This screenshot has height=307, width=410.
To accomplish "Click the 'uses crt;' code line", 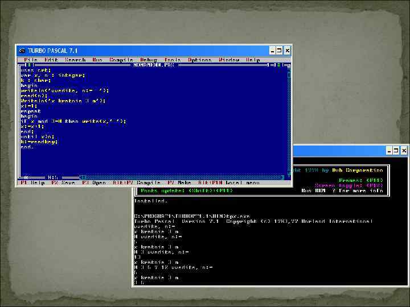I will pos(36,70).
